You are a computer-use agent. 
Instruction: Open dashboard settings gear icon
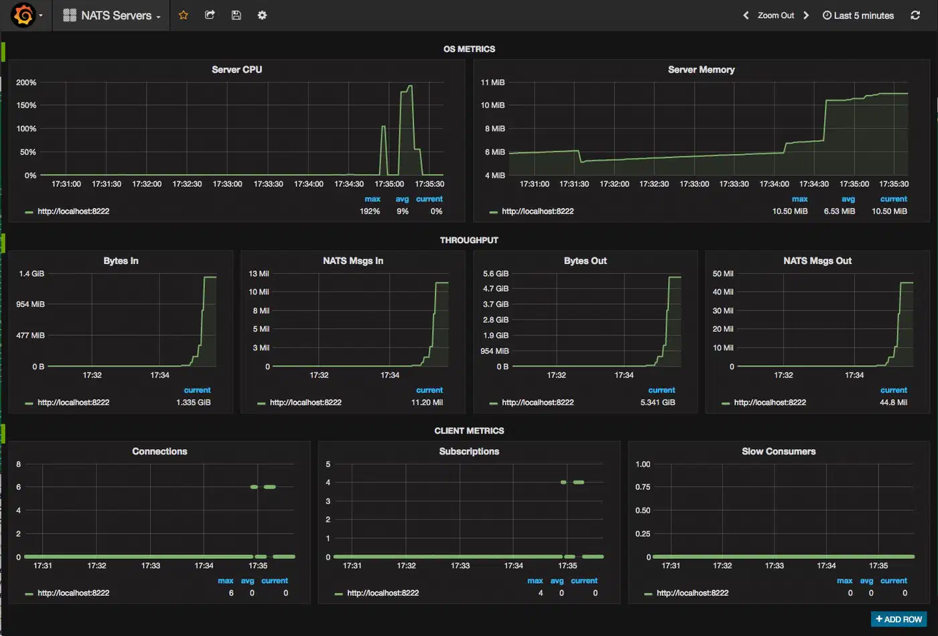click(262, 15)
